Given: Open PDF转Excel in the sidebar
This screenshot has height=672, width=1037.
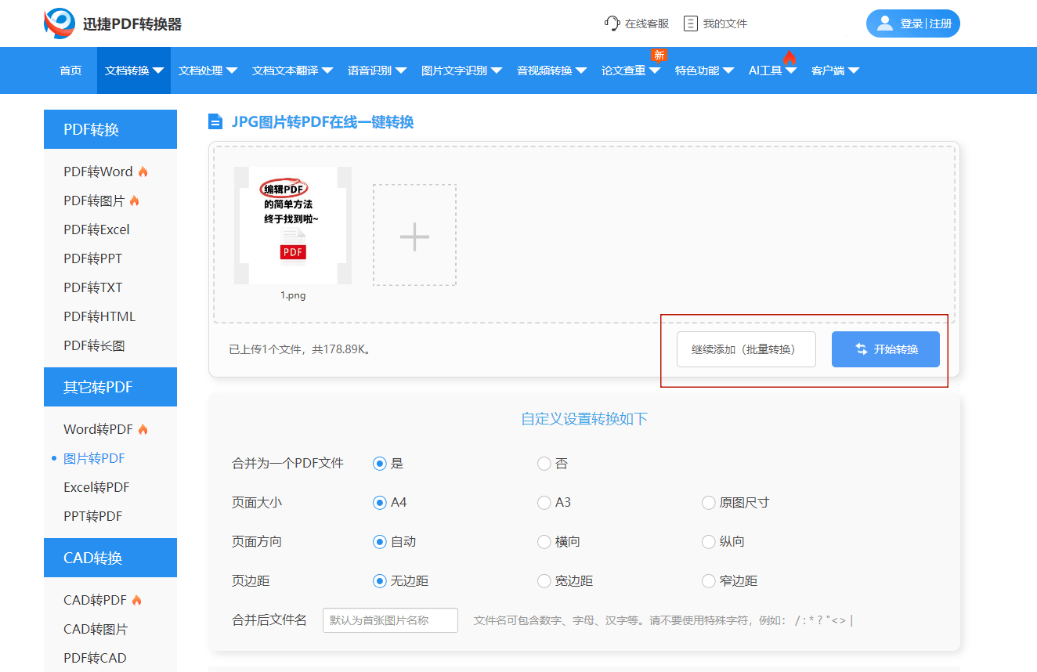Looking at the screenshot, I should tap(96, 229).
